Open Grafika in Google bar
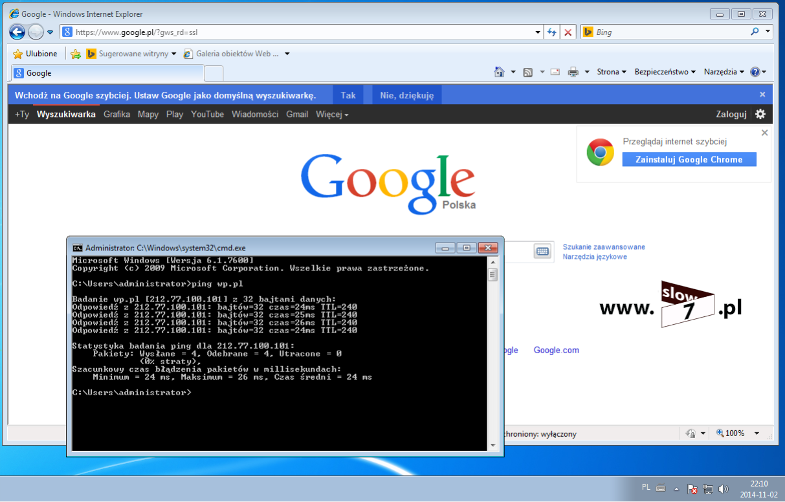Image resolution: width=785 pixels, height=502 pixels. [x=116, y=114]
